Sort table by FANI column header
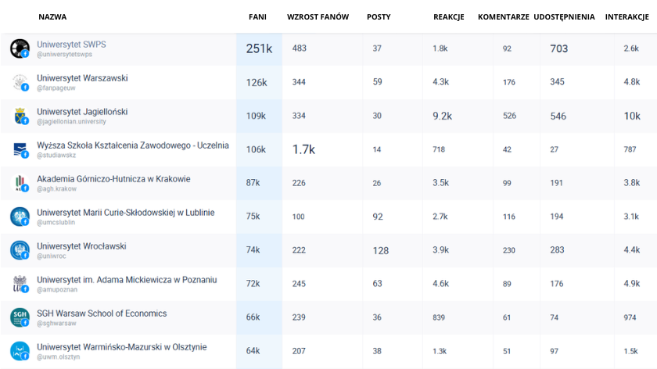Screen dimensions: 657x369 pos(257,16)
